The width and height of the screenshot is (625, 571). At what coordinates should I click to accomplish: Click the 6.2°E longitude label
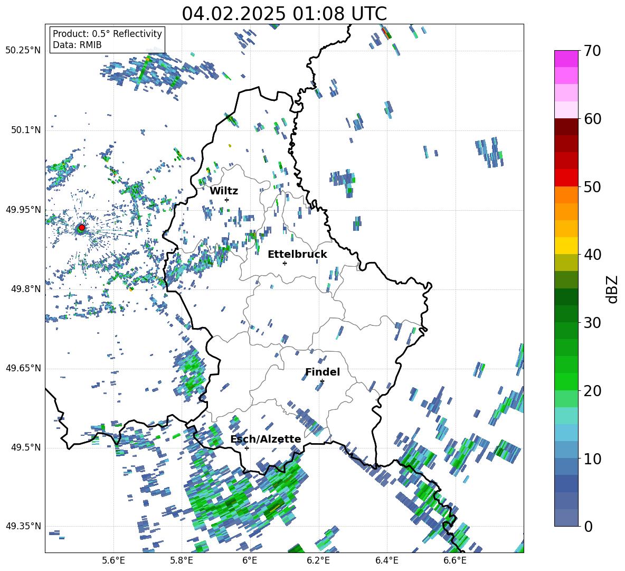point(318,560)
